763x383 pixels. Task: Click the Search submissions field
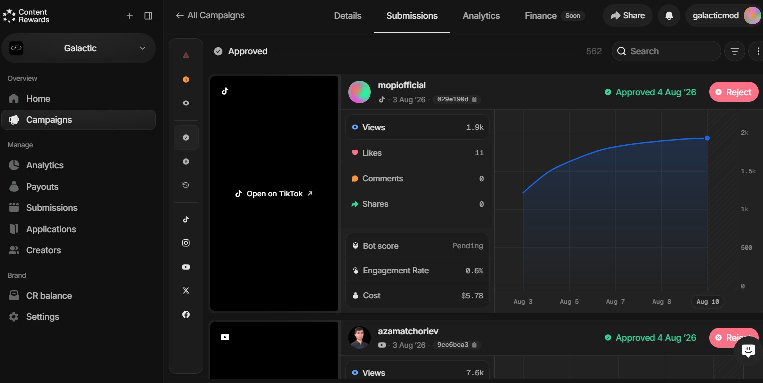tap(666, 51)
